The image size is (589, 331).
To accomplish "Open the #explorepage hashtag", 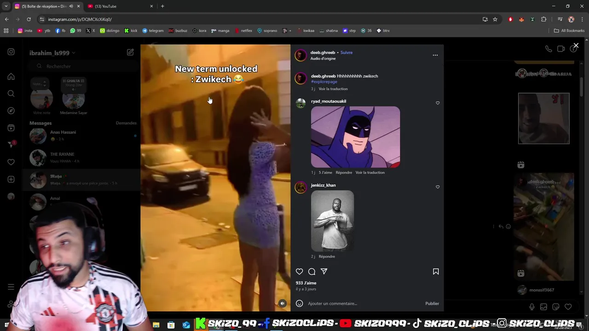I will coord(324,82).
